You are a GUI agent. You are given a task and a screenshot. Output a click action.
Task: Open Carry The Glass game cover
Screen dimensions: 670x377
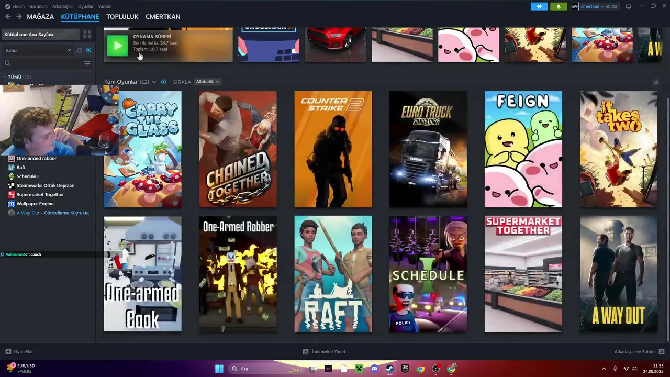150,149
